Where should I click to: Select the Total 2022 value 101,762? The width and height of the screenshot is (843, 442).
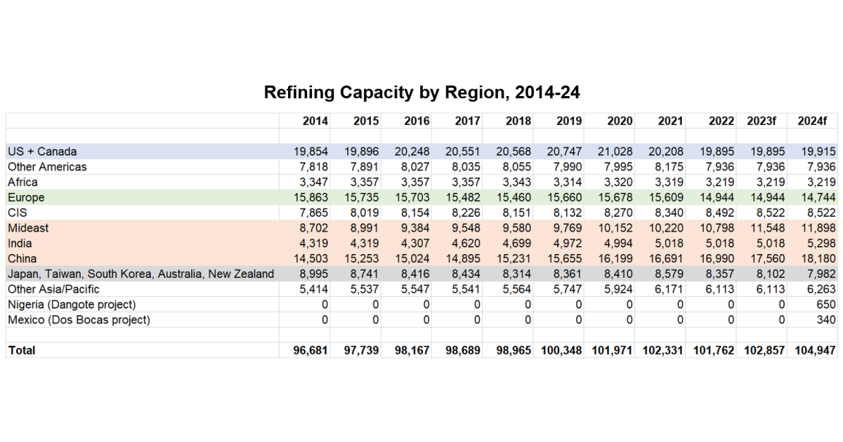click(713, 350)
